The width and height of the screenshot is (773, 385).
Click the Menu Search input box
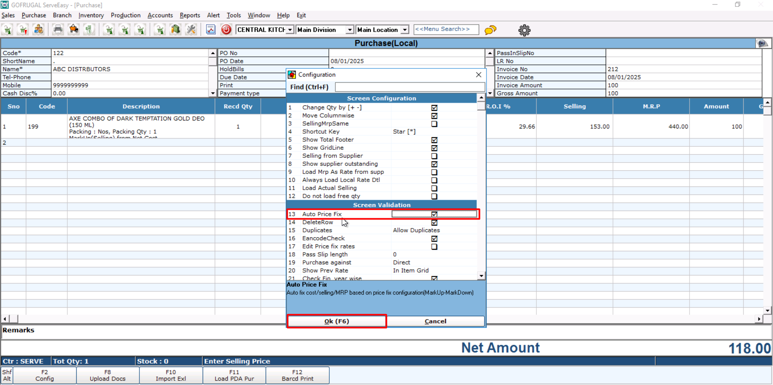(446, 29)
